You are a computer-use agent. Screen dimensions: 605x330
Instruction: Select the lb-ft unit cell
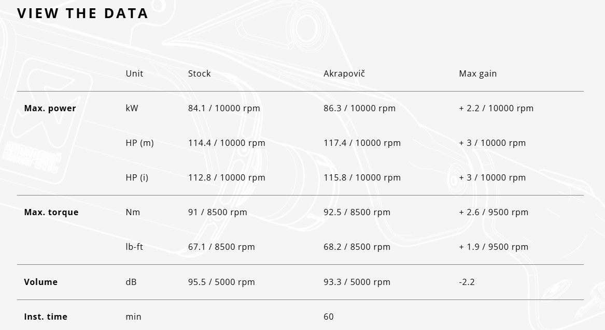click(134, 247)
